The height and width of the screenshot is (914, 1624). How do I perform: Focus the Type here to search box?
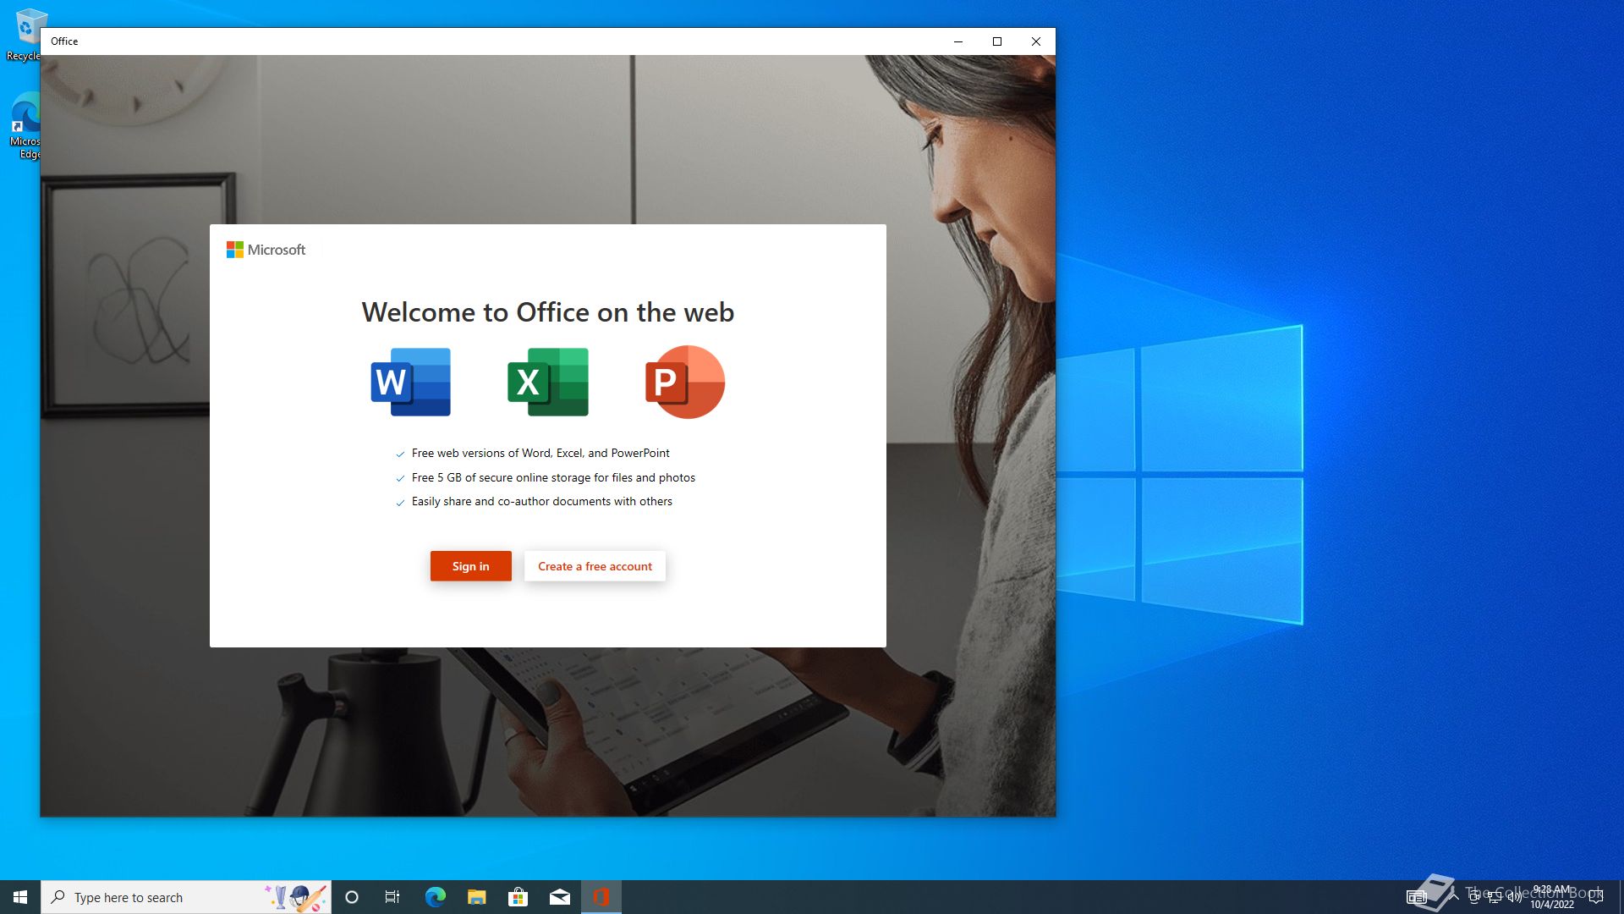[186, 897]
